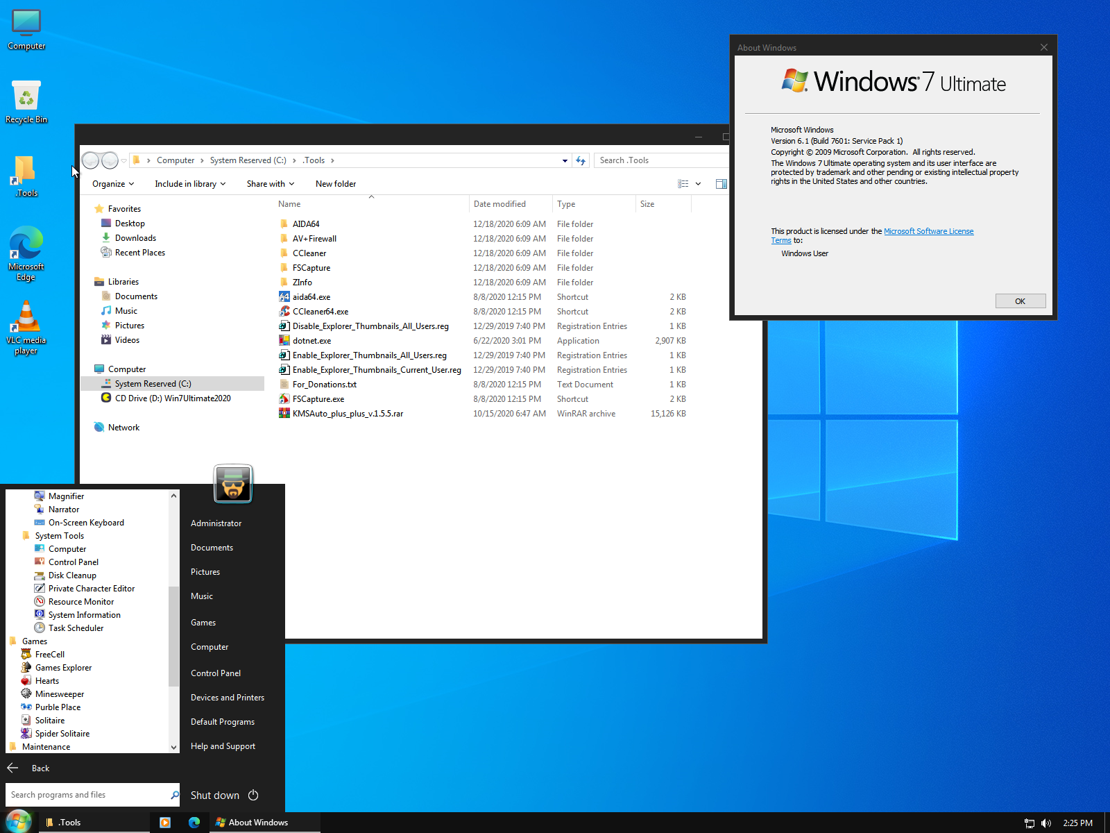Open Help and Support from Start menu
The image size is (1110, 833).
point(223,746)
